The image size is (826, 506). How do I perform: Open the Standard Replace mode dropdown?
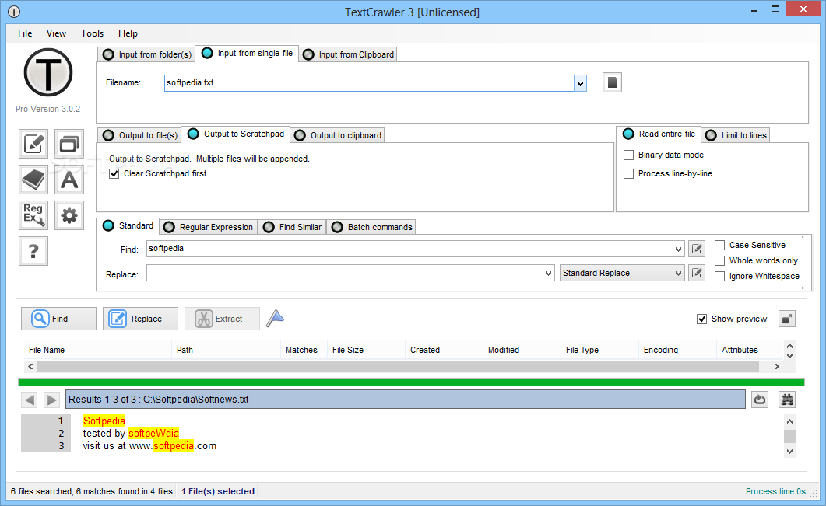(x=622, y=273)
